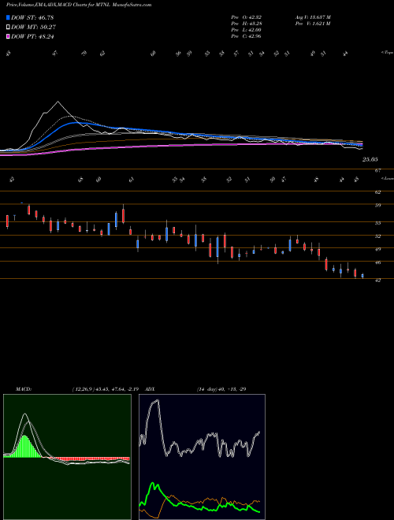Click the magenta DOW PT legend swatch
Screen dimensions: 394x520
coord(8,36)
